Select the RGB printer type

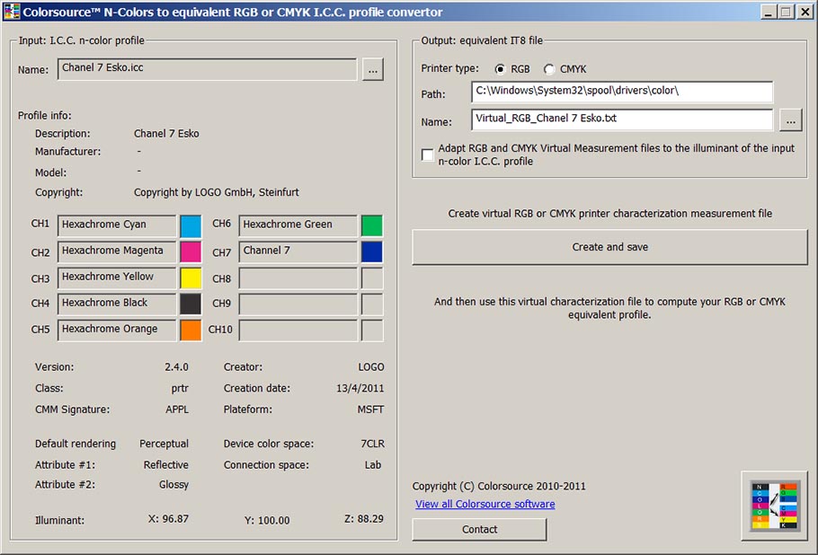[500, 69]
